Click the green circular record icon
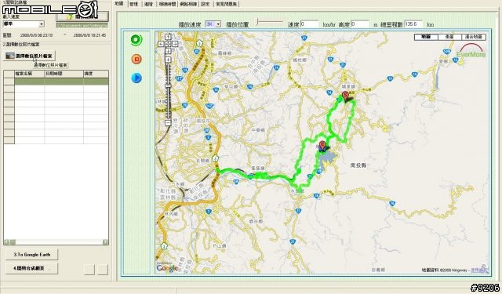This screenshot has height=294, width=502. pos(136,40)
